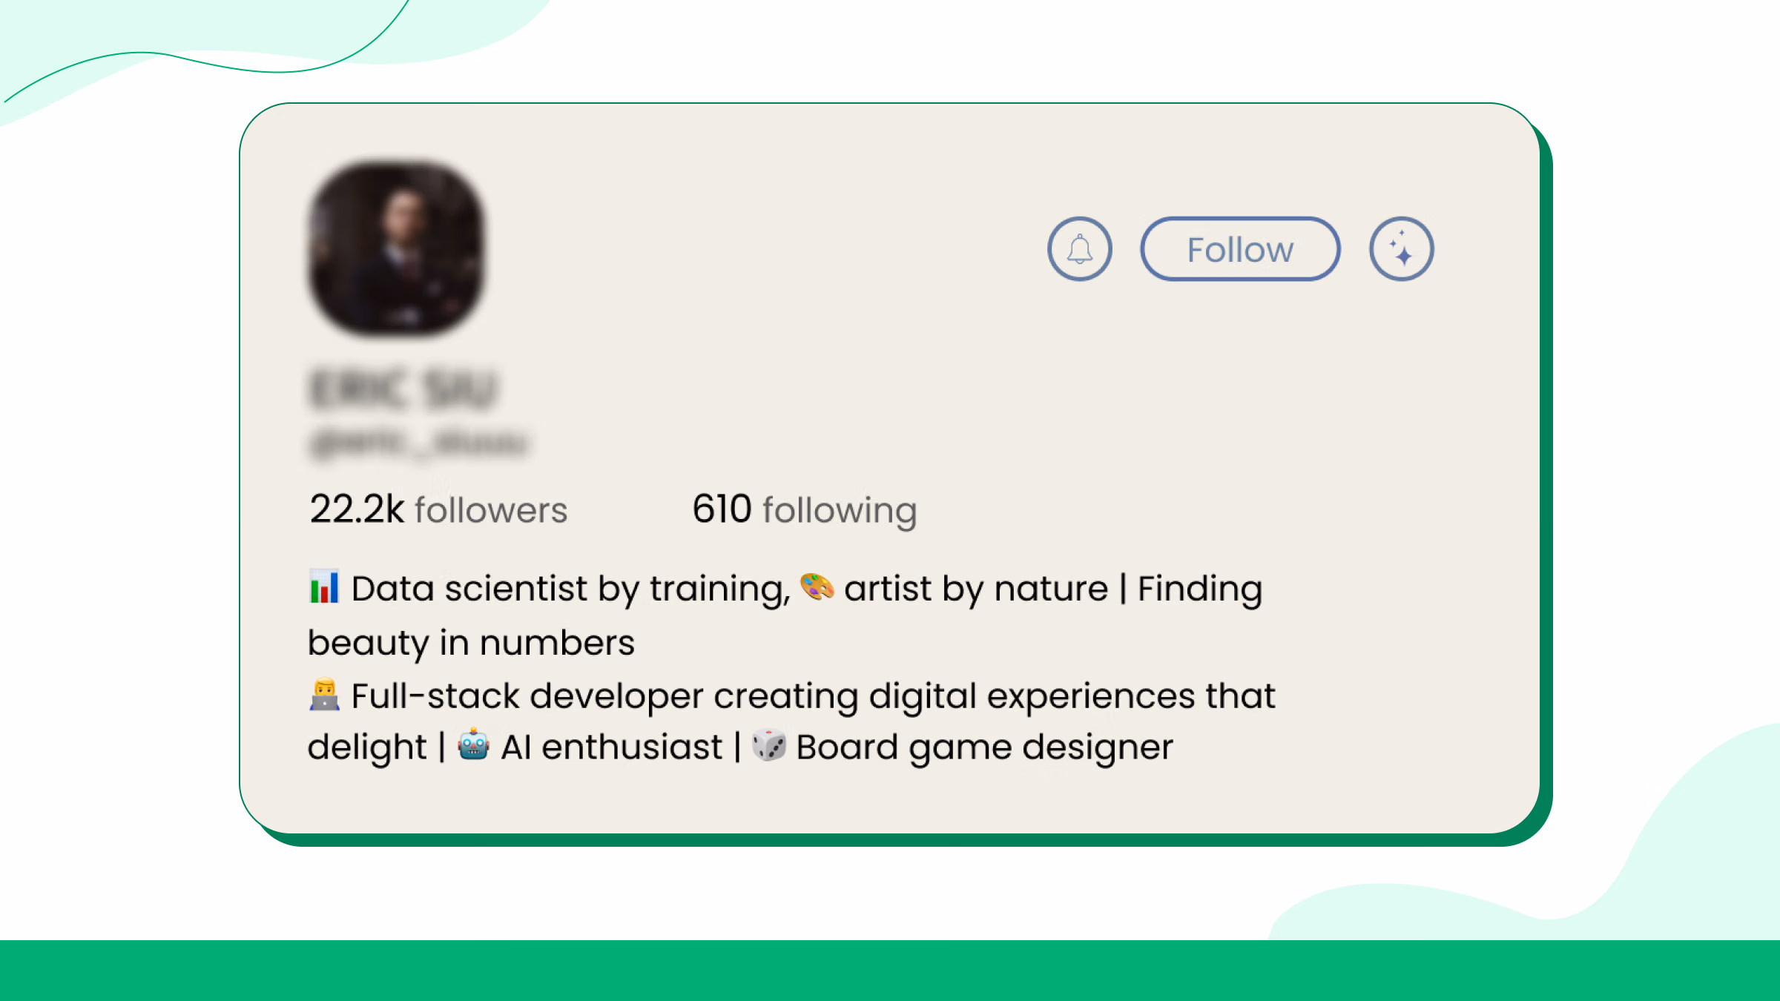Click the "Data scientist by training" text
1780x1001 pixels.
click(571, 589)
